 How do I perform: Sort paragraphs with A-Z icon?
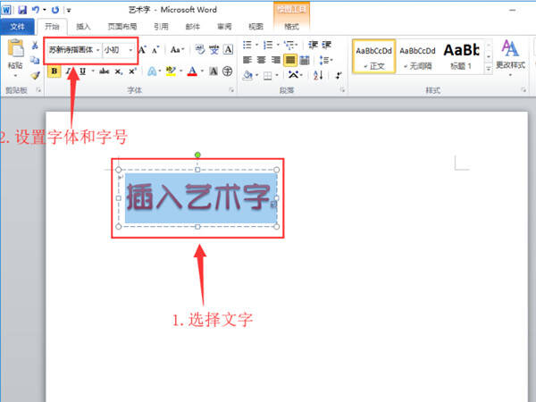tap(318, 75)
